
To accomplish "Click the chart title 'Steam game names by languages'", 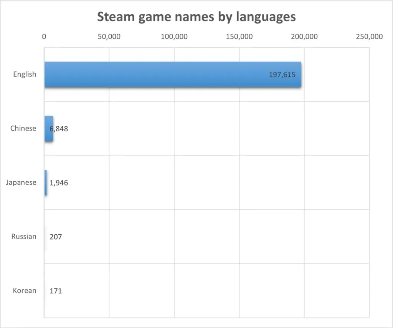I will point(196,17).
